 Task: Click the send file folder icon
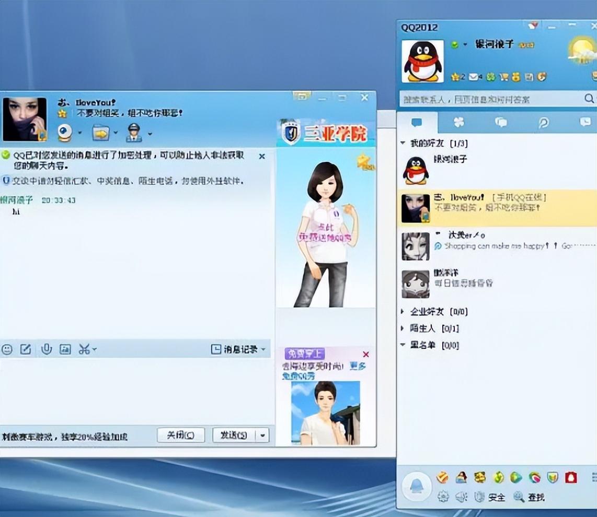click(100, 133)
